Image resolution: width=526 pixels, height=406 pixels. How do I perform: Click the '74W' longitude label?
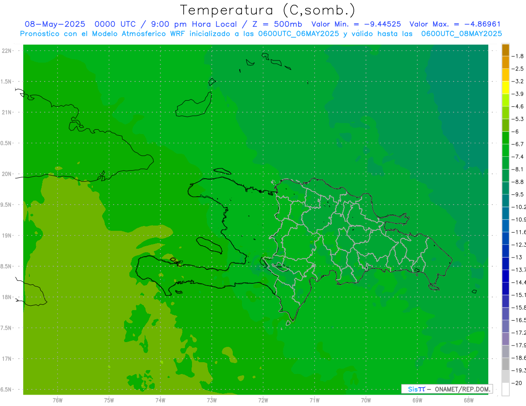click(160, 400)
